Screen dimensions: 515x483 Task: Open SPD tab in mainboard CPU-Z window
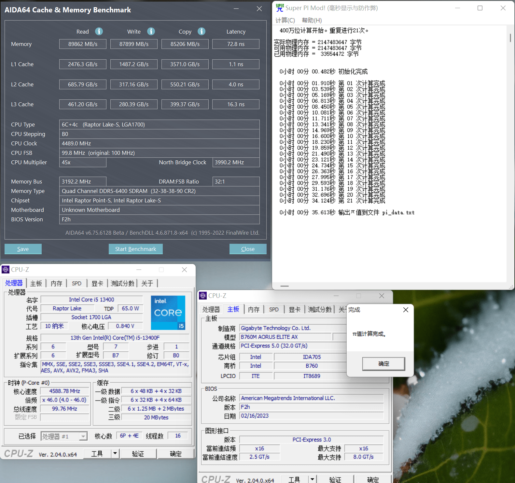274,309
